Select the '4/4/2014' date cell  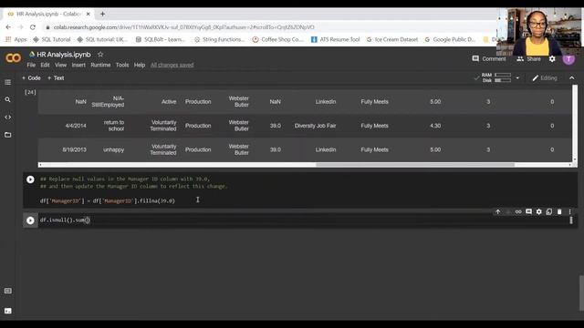coord(76,126)
